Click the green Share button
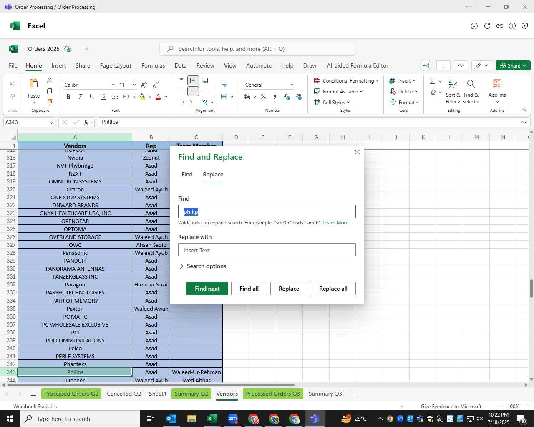534x427 pixels. [513, 65]
